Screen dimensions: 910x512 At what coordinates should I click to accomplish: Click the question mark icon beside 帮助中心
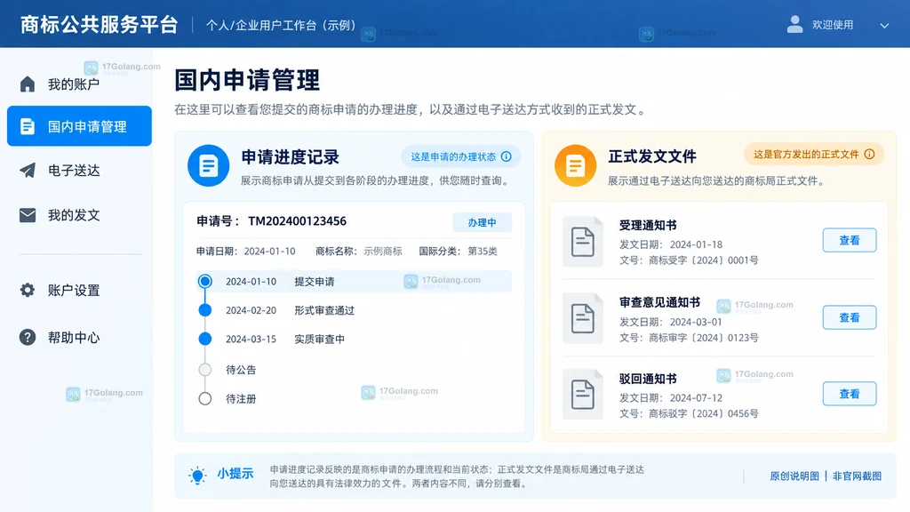[x=28, y=337]
